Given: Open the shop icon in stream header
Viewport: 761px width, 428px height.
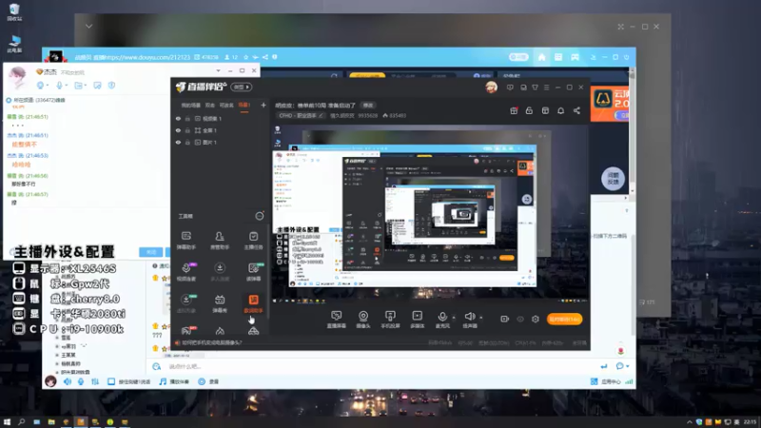Looking at the screenshot, I should [x=545, y=110].
